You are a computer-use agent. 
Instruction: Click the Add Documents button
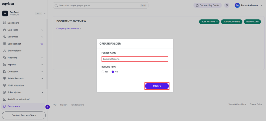tap(231, 22)
